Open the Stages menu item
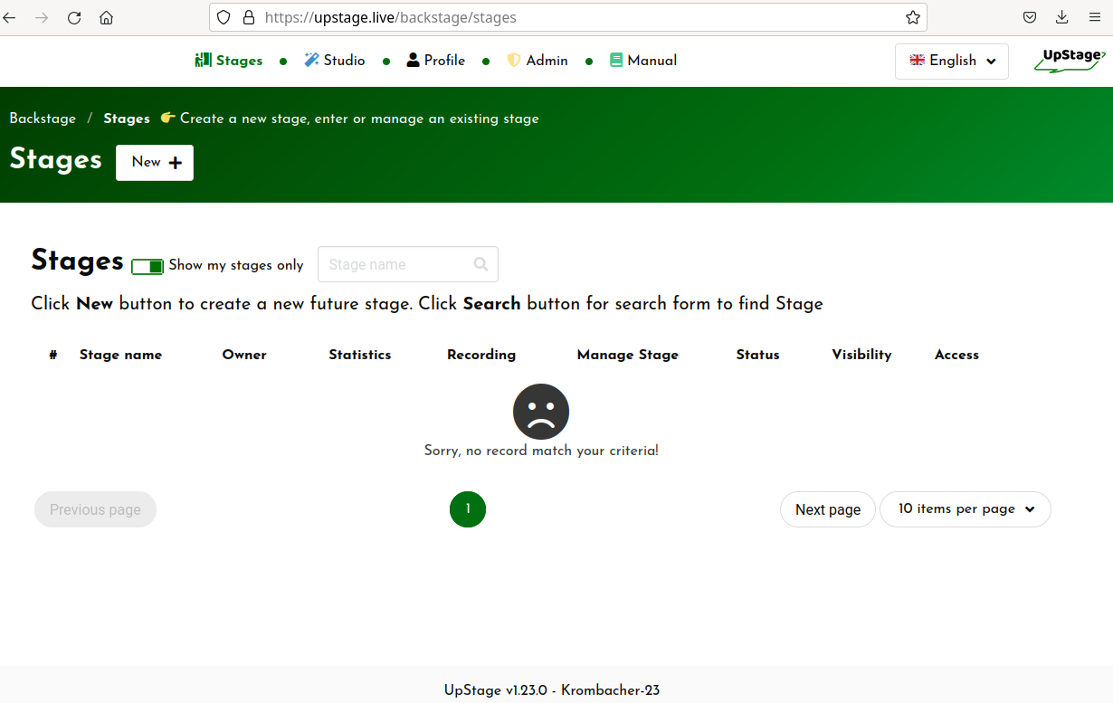1113x703 pixels. (229, 61)
